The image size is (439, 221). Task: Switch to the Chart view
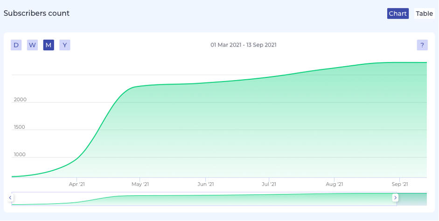[x=397, y=14]
